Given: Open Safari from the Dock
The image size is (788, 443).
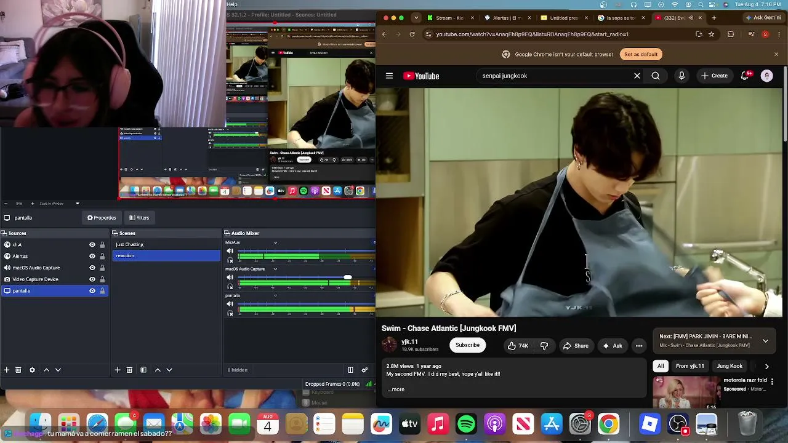Looking at the screenshot, I should click(x=97, y=424).
